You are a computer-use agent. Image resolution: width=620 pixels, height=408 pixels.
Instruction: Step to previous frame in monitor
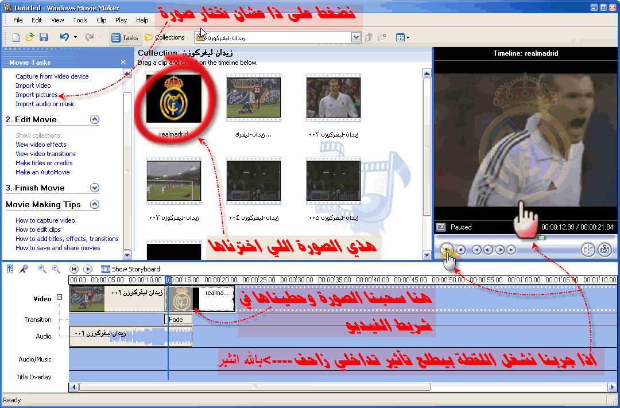tap(489, 250)
